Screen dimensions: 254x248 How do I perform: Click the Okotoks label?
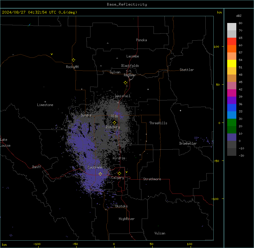121,206
